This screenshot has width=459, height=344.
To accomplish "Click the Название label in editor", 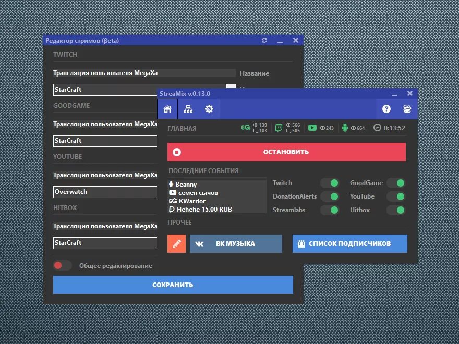I will tap(255, 73).
